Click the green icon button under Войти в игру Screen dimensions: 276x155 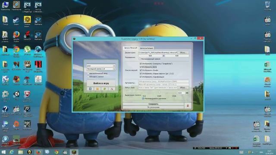[x=104, y=89]
